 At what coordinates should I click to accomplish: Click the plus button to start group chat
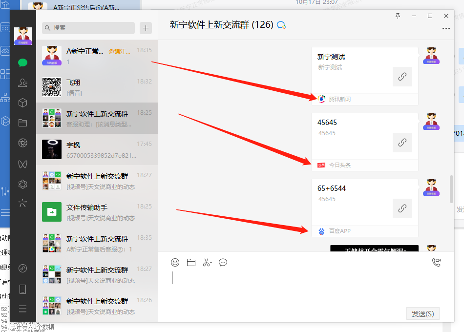(x=146, y=28)
